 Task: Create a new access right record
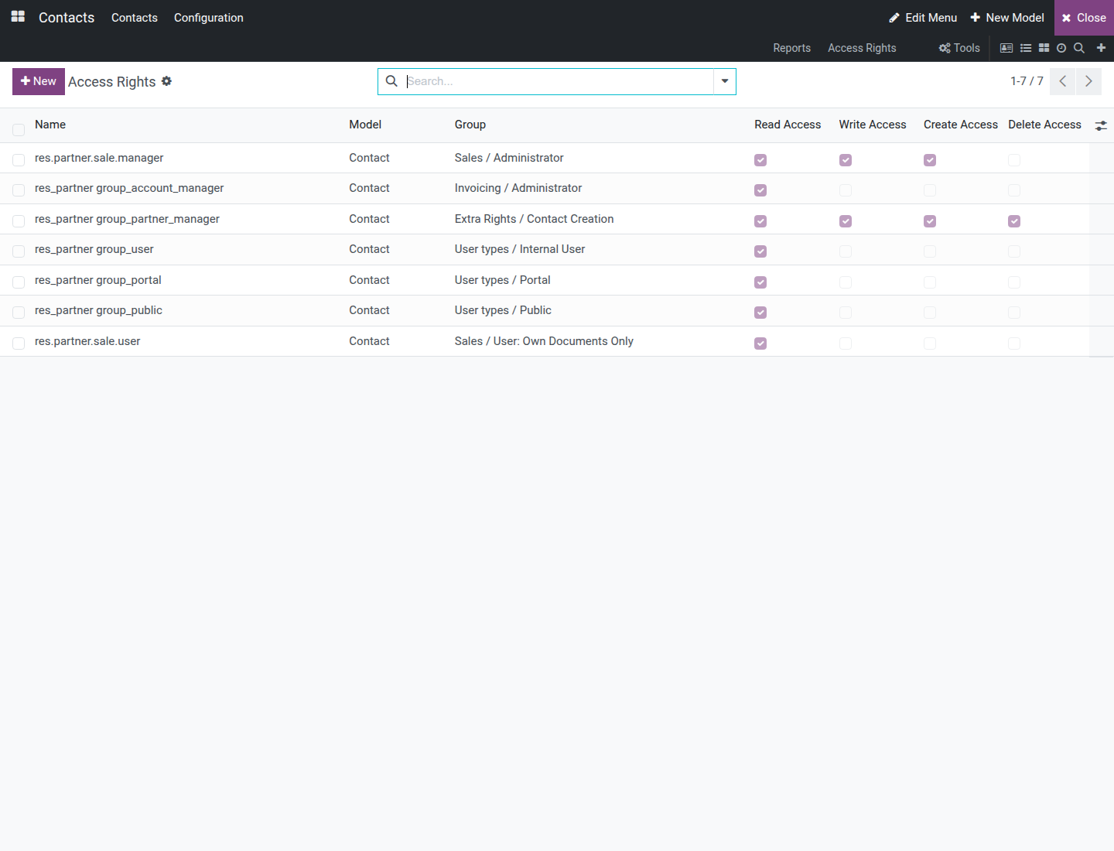point(39,81)
